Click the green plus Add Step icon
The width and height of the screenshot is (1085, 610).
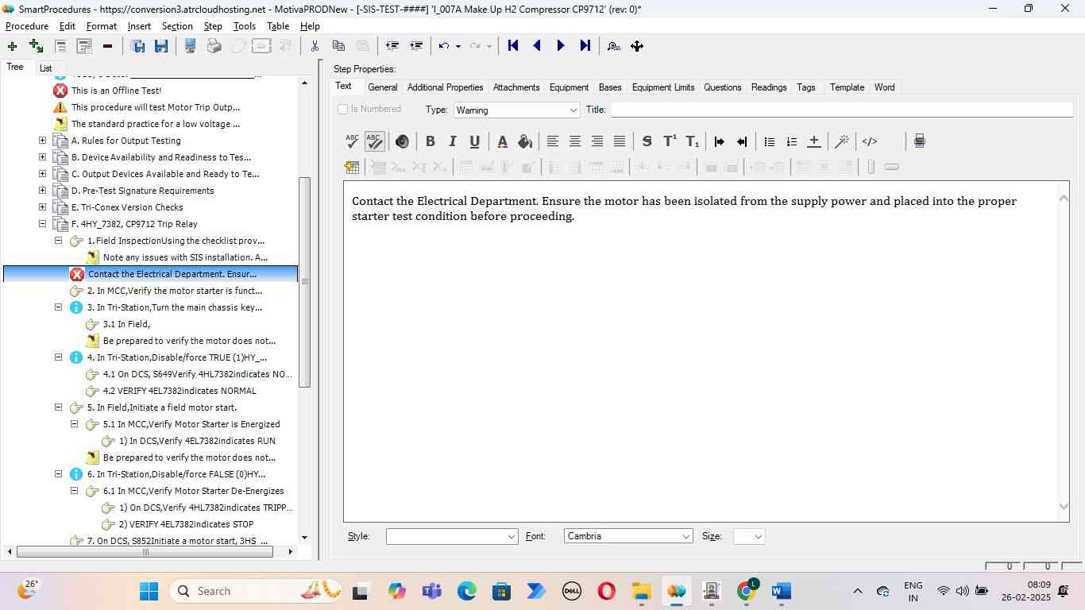[12, 46]
